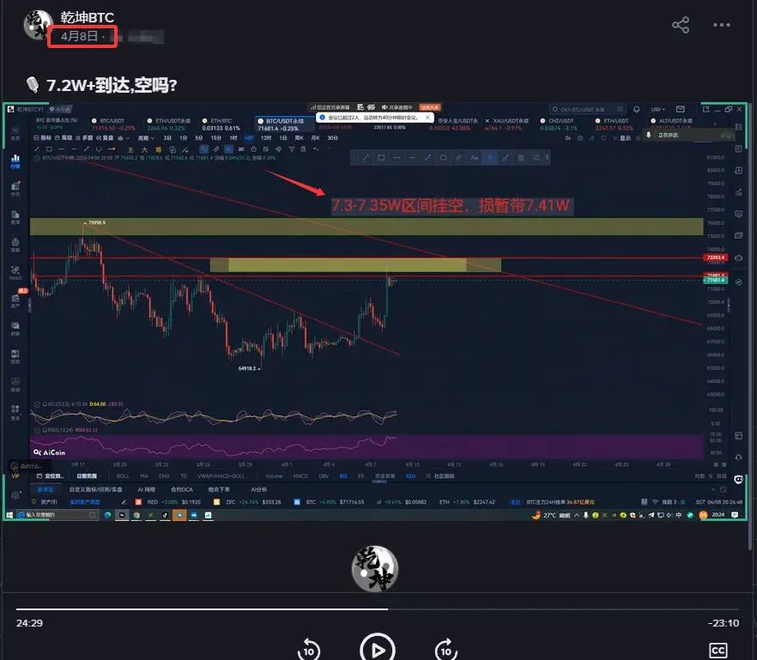The image size is (757, 660).
Task: Skip forward 10 seconds
Action: [x=446, y=650]
